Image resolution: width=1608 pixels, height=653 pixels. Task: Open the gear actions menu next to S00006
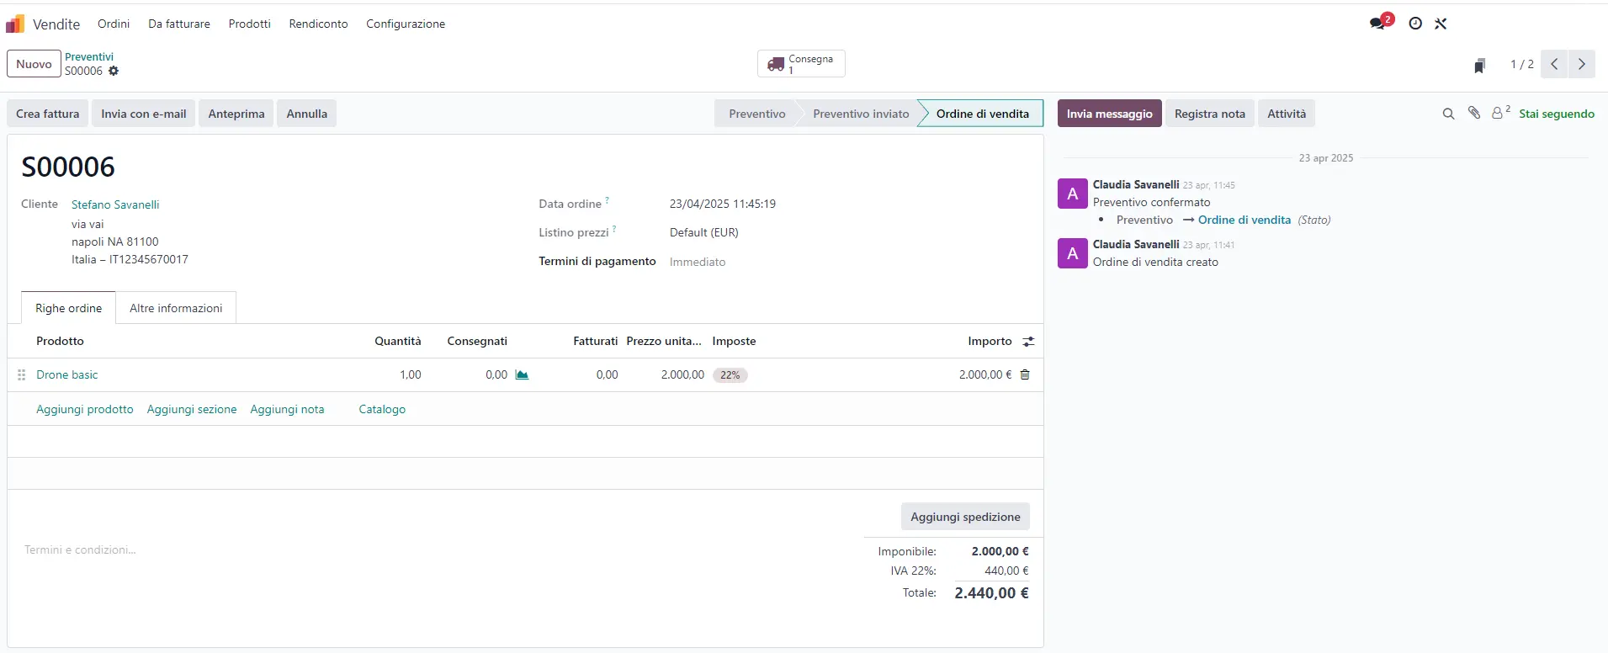tap(114, 72)
